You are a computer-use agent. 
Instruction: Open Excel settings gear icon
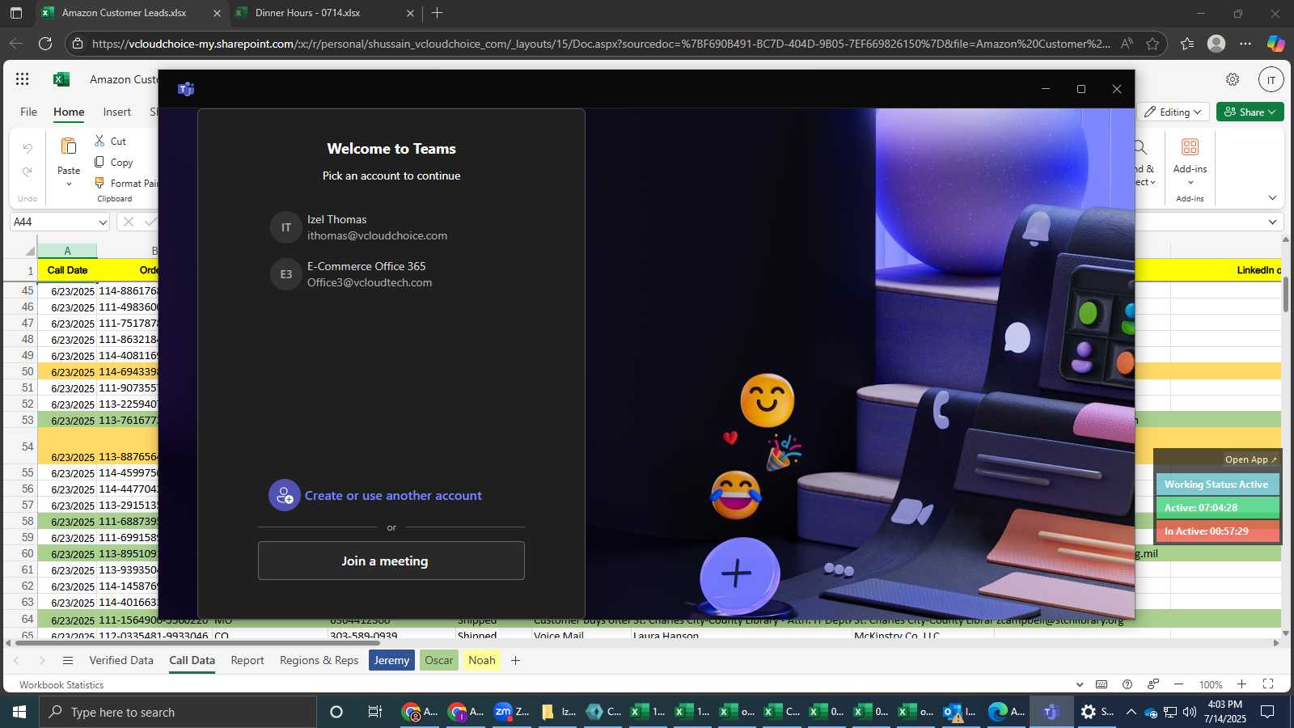coord(1233,79)
